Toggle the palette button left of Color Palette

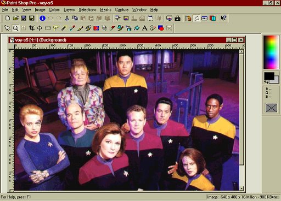(x=204, y=18)
